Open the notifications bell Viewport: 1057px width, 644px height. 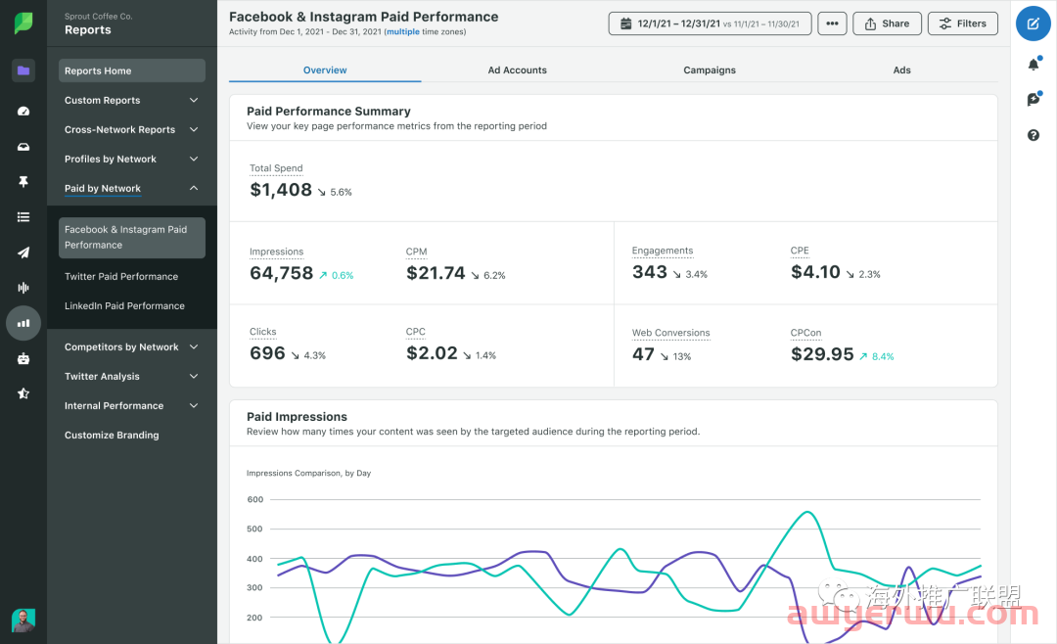(1034, 64)
